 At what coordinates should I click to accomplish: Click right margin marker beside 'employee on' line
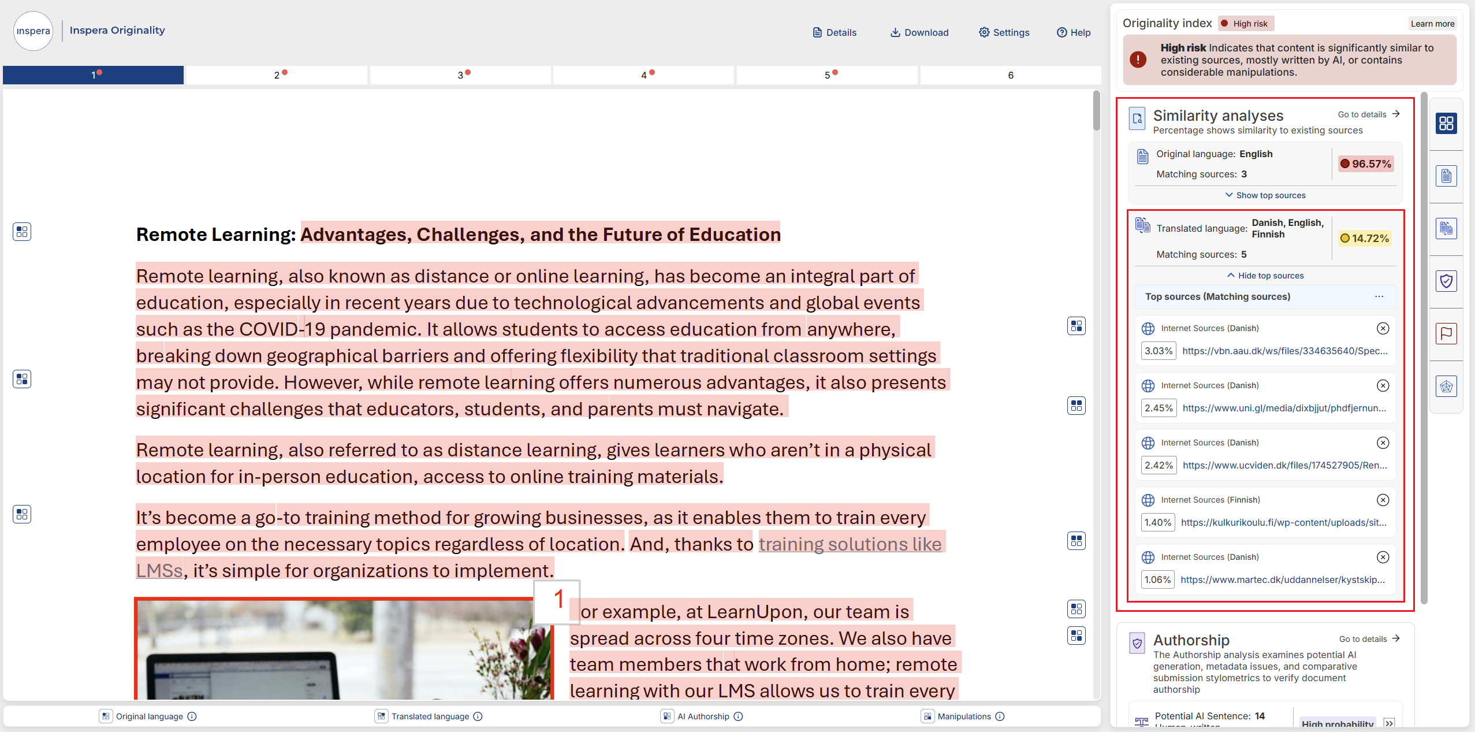[x=1077, y=541]
